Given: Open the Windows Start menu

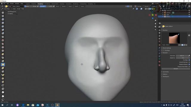Looking at the screenshot, I should (x=2, y=105).
